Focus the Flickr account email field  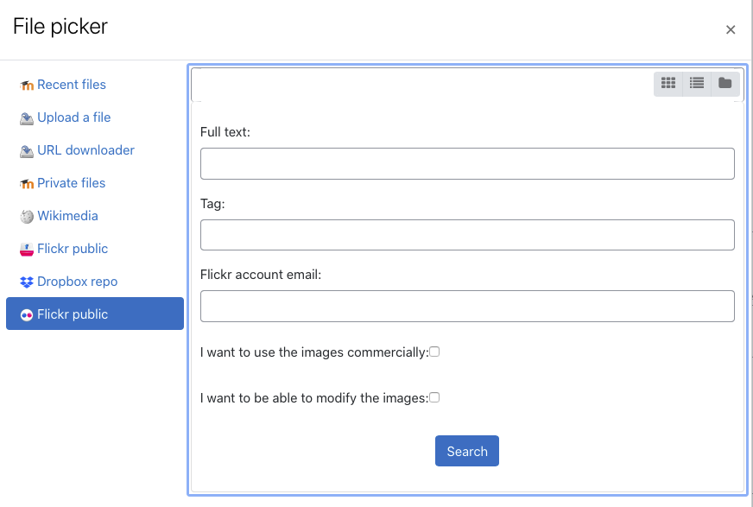(x=467, y=306)
